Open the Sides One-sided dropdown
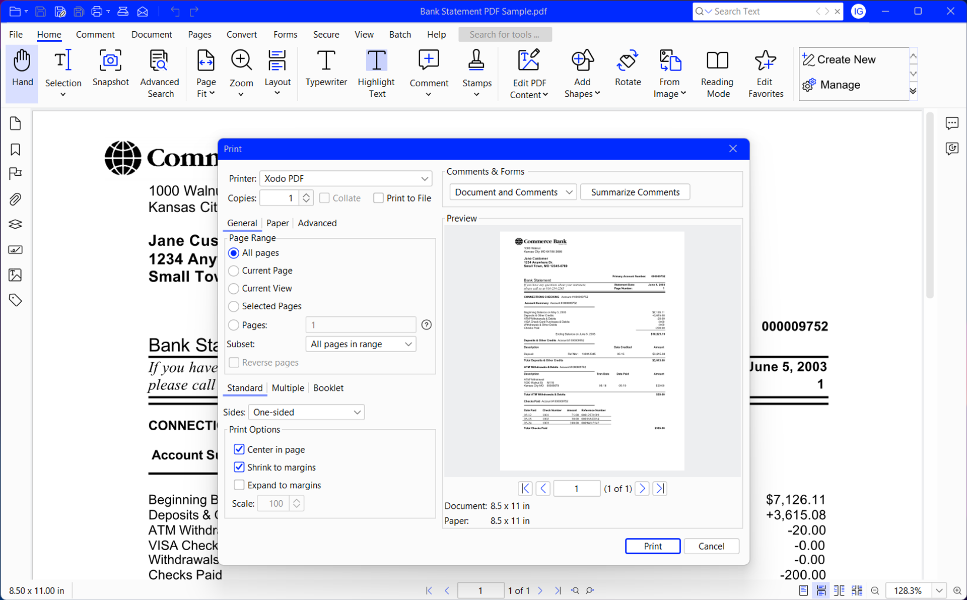Image resolution: width=967 pixels, height=600 pixels. 306,412
